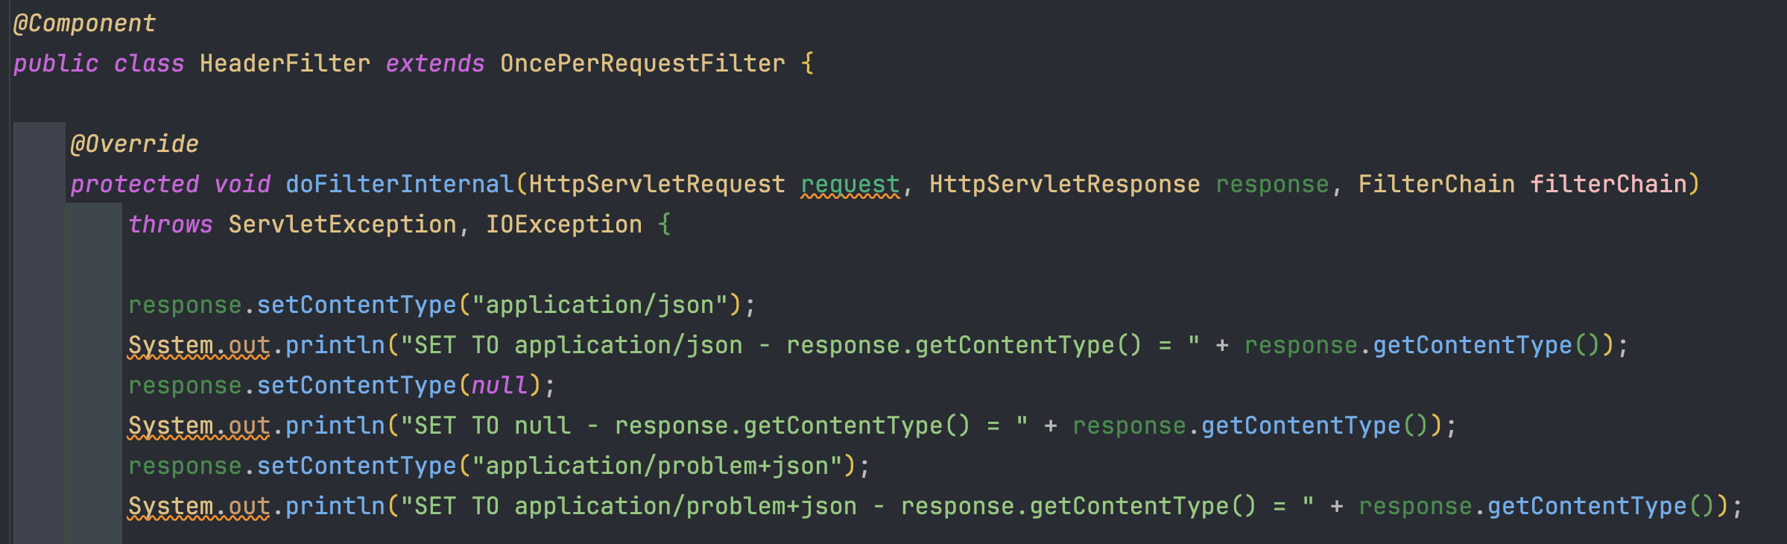Click "application/problem+json" string argument
The width and height of the screenshot is (1787, 544).
(657, 466)
